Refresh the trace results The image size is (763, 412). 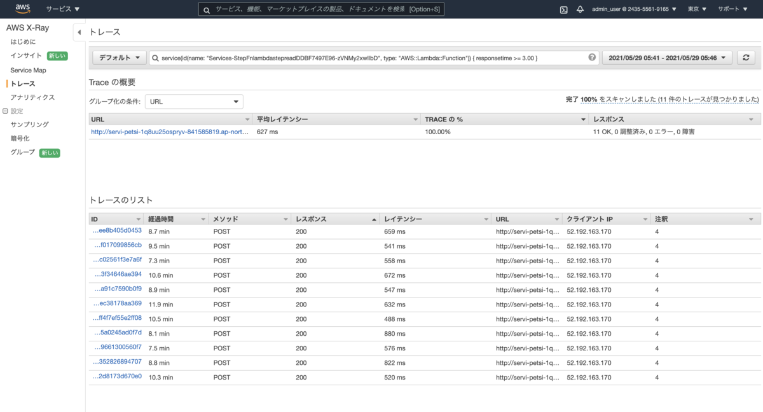pyautogui.click(x=746, y=58)
